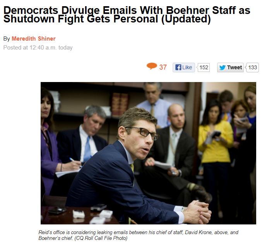The image size is (262, 243).
Task: Click the photo caption about Reid's office
Action: coord(138,235)
